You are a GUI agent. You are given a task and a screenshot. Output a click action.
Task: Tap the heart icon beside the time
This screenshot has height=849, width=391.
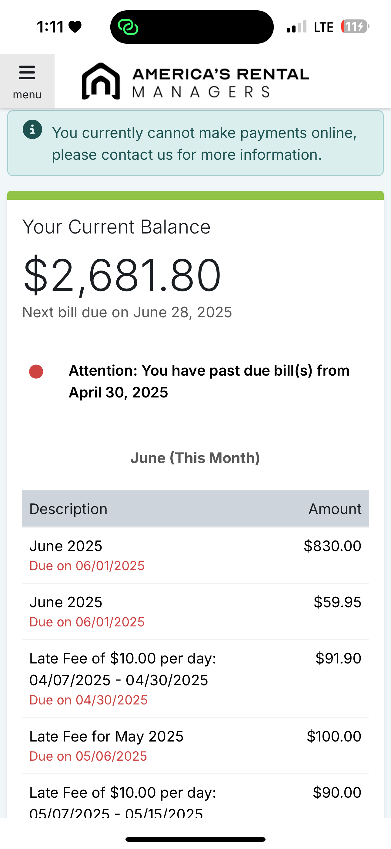(x=75, y=27)
